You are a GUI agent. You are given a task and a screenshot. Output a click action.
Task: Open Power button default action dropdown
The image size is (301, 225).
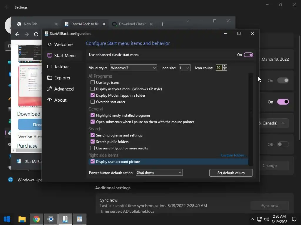pos(159,173)
